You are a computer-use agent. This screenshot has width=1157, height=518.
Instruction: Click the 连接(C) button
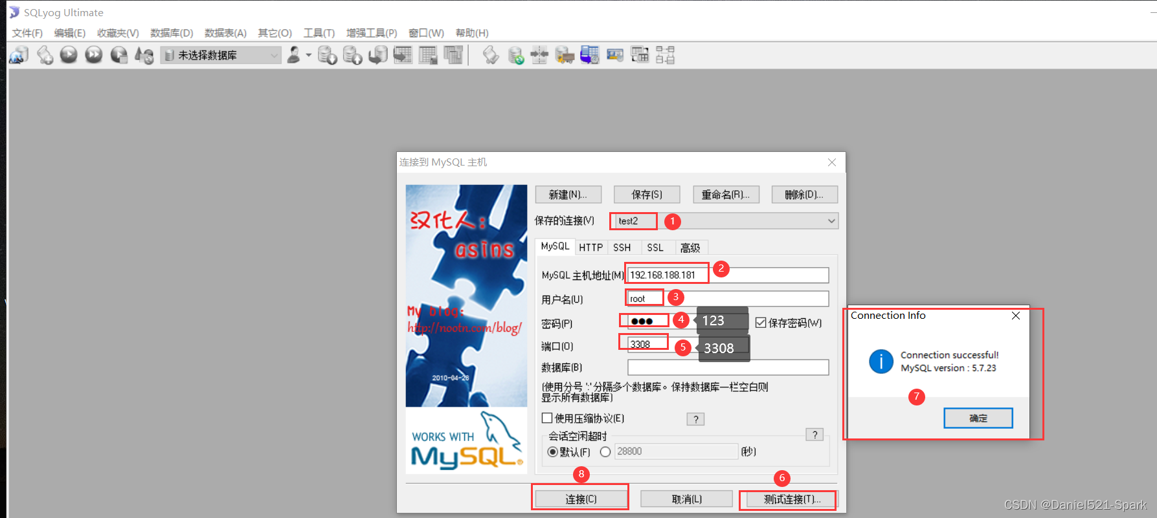(581, 499)
